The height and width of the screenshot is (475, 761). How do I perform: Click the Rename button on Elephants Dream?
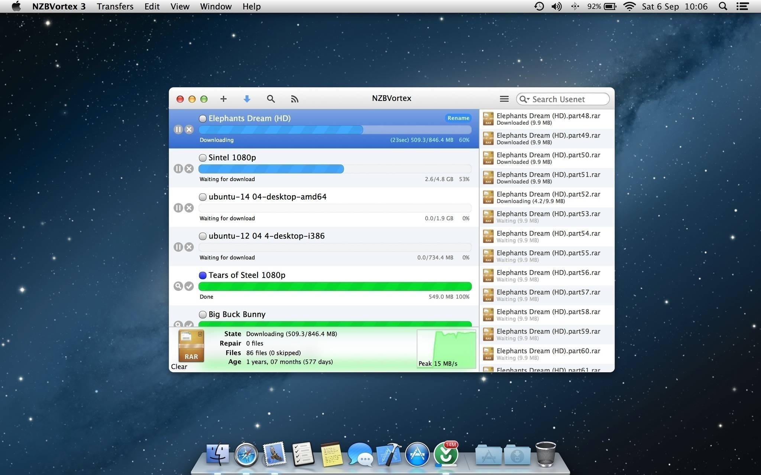tap(458, 118)
